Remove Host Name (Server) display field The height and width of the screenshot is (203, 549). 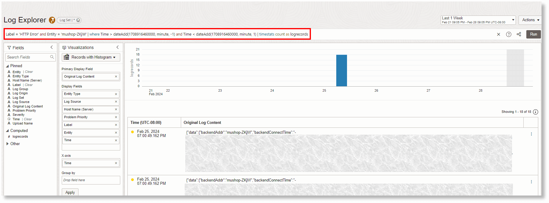(x=116, y=109)
